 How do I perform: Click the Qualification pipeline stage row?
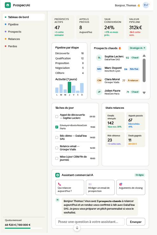[69, 58]
